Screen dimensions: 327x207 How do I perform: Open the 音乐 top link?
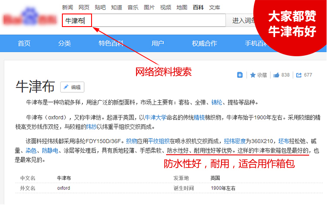[133, 7]
